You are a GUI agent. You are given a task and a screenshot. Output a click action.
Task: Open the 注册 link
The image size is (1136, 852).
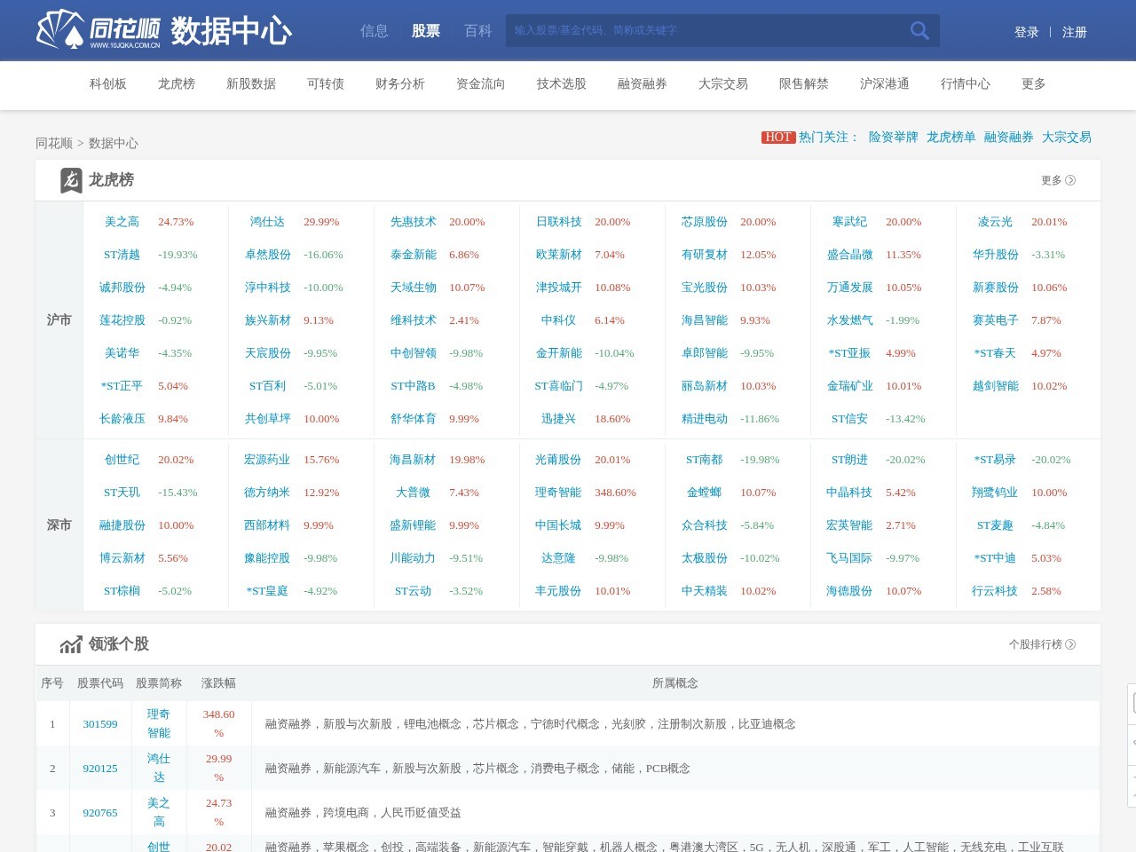(1075, 32)
